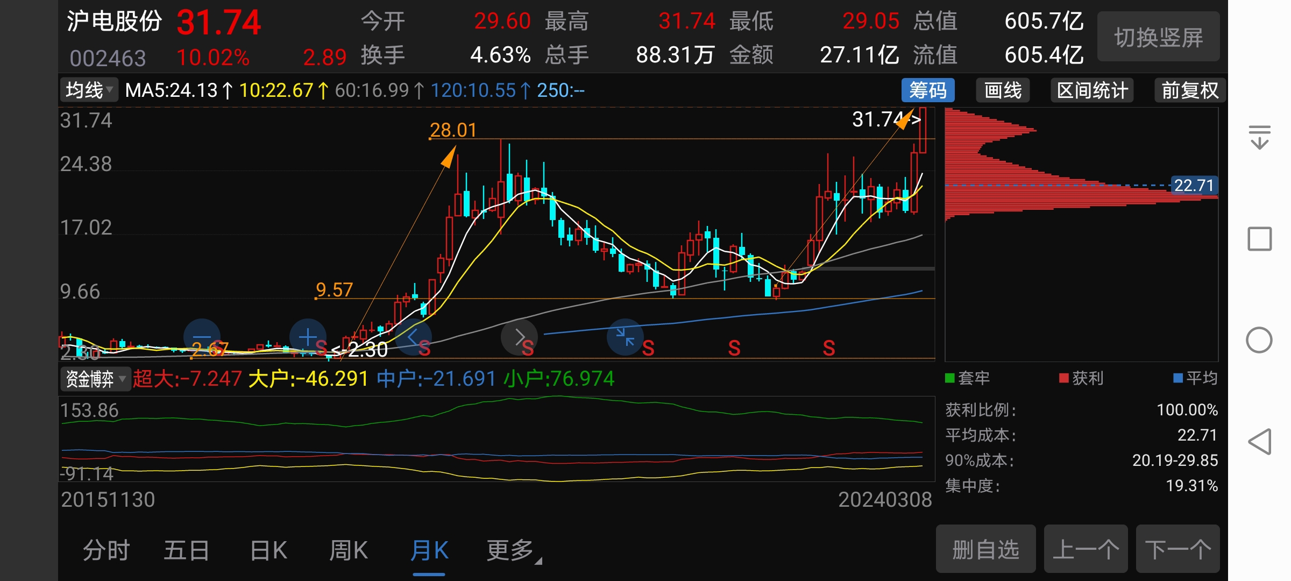1291x581 pixels.
Task: Tap the start date 20151130
Action: (x=108, y=500)
